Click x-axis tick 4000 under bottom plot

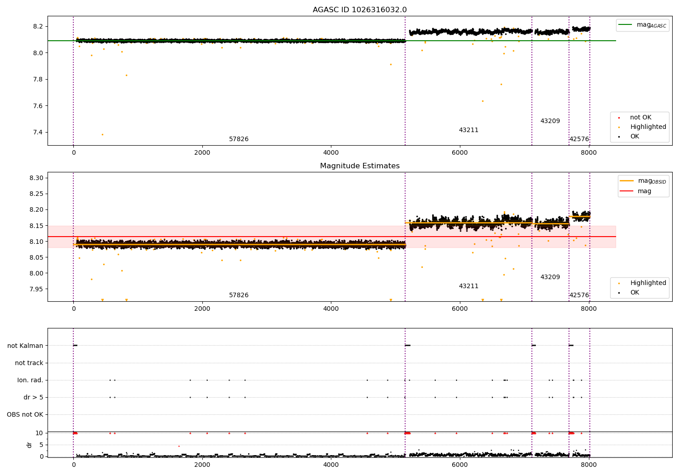(x=331, y=465)
